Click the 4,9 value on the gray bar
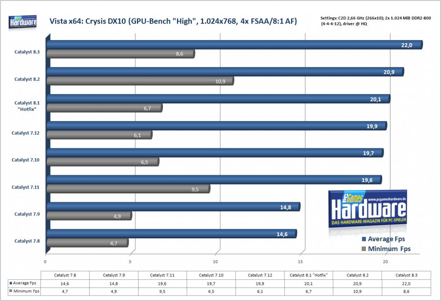The width and height of the screenshot is (441, 301). (x=117, y=216)
